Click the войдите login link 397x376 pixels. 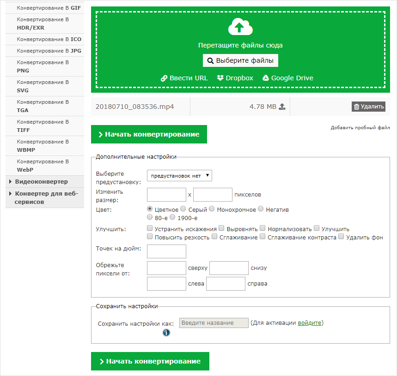point(309,323)
